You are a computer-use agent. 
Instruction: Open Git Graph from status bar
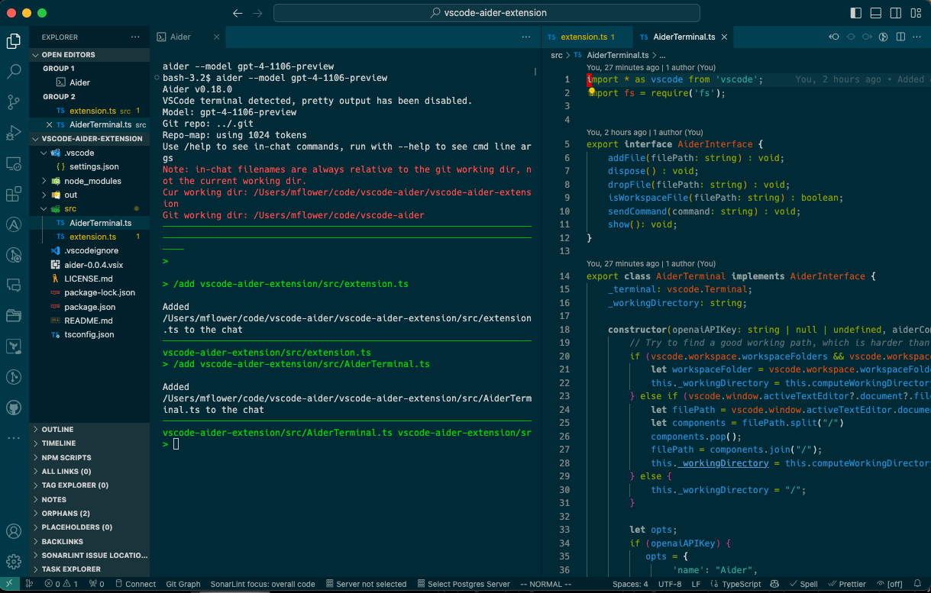tap(183, 585)
